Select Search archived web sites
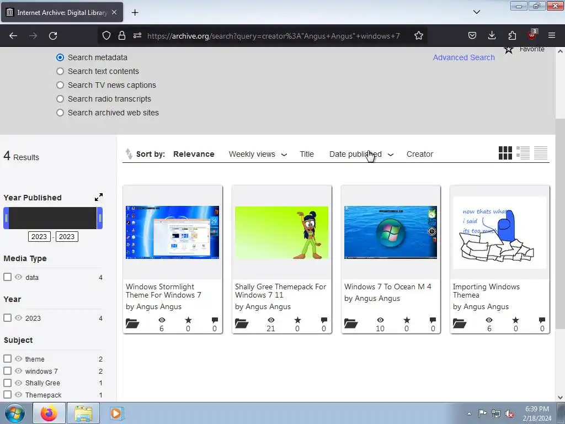Screen dimensions: 565x424 60,113
